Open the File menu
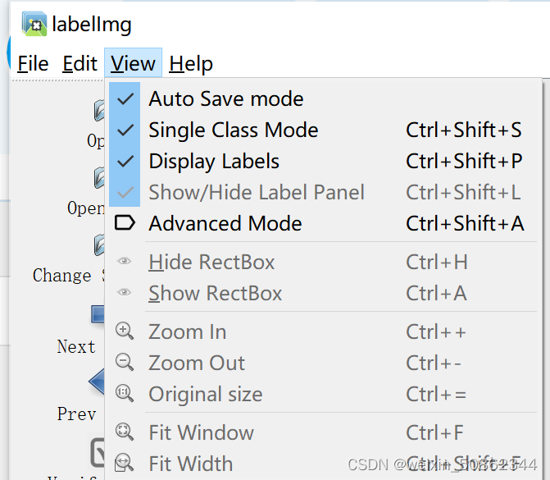550x480 pixels. tap(33, 64)
